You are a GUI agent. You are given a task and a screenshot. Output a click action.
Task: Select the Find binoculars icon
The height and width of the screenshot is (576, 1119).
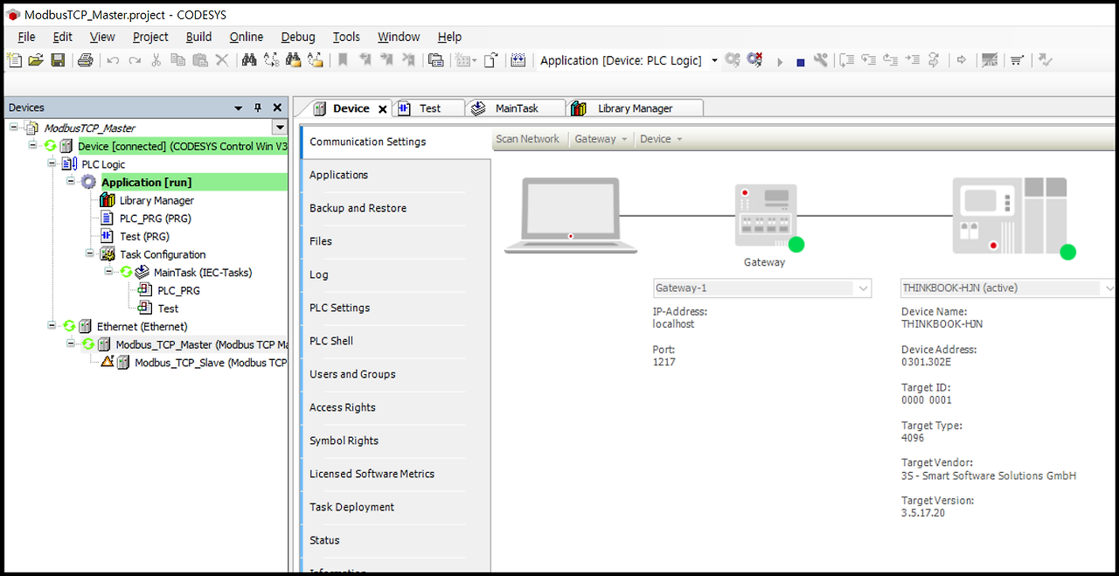[251, 59]
